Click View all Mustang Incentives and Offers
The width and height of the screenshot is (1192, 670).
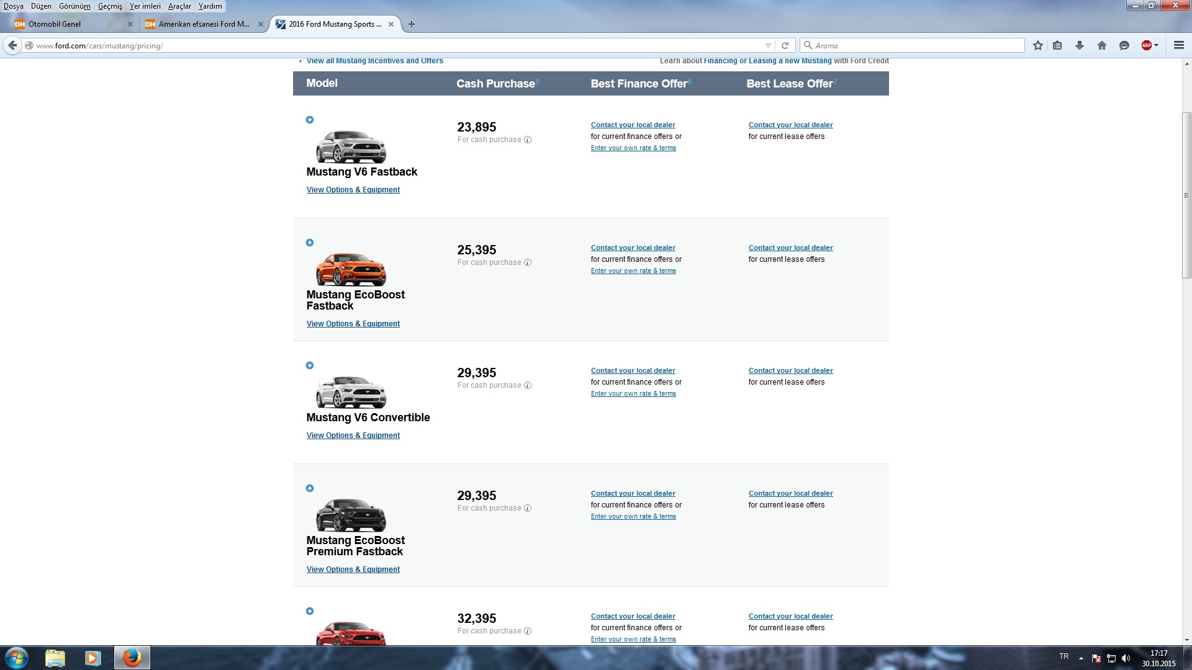pyautogui.click(x=374, y=61)
